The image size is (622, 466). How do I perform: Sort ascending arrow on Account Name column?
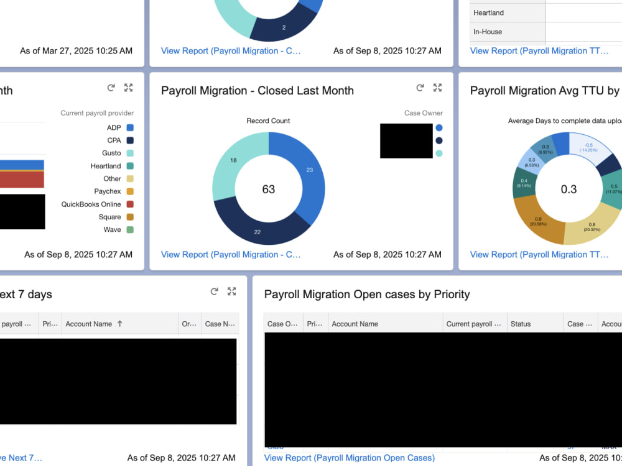(120, 324)
